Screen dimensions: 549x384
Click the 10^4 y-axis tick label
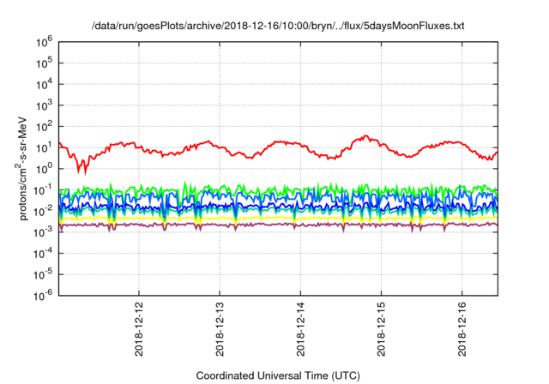(44, 85)
